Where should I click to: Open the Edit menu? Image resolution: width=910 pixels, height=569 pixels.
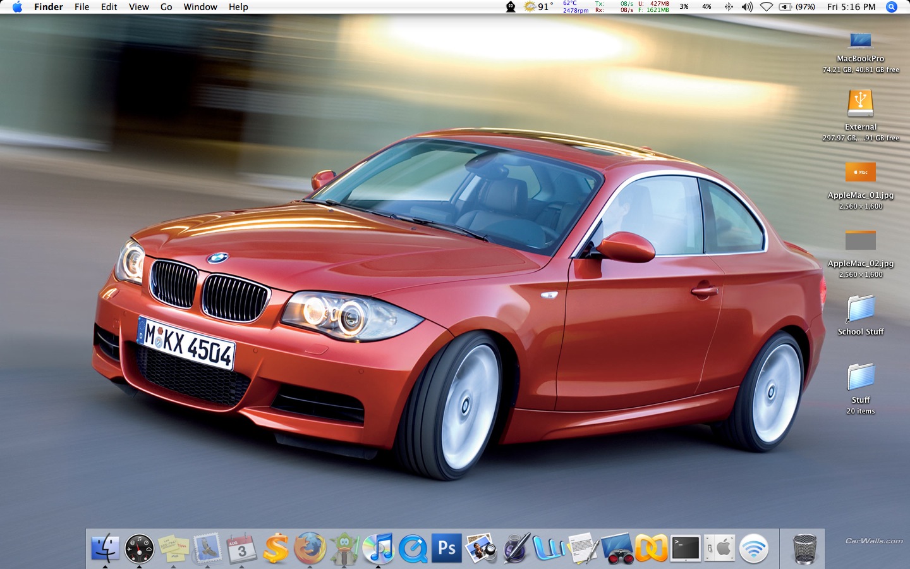pyautogui.click(x=109, y=7)
